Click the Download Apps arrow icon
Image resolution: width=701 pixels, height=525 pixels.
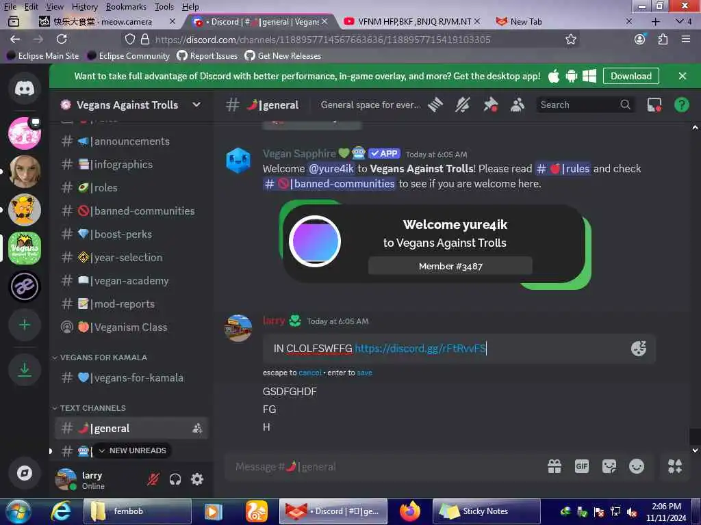(25, 370)
